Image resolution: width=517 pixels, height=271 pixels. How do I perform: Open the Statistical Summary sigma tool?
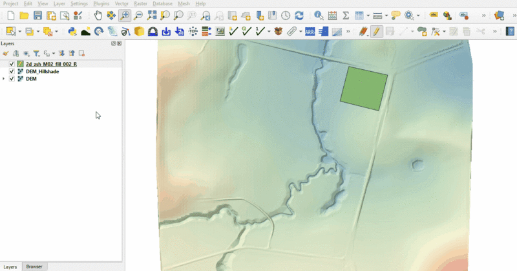[346, 15]
